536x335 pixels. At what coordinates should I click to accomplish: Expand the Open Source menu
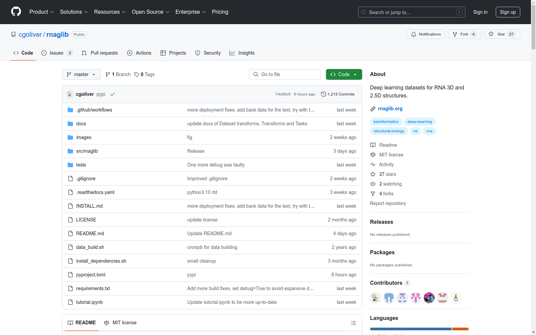click(151, 12)
